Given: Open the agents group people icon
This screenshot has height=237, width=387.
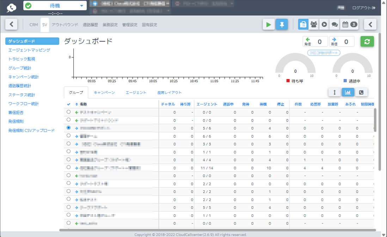Looking at the screenshot, I should (x=313, y=25).
